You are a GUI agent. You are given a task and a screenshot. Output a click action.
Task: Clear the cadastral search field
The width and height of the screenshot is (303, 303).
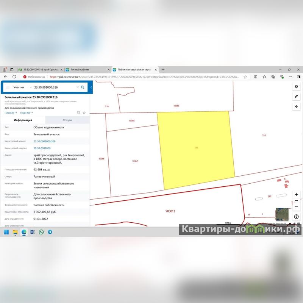(78, 87)
